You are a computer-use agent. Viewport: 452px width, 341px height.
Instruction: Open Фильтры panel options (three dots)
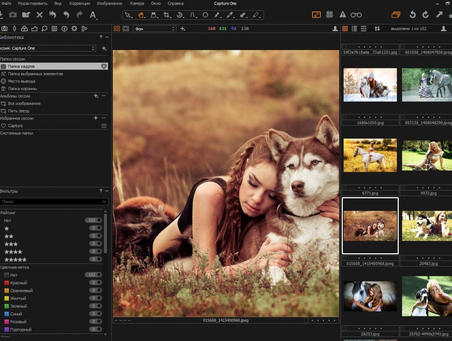pyautogui.click(x=107, y=191)
